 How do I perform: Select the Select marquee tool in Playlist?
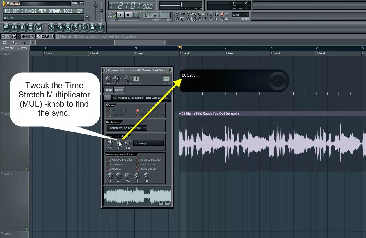point(43,36)
